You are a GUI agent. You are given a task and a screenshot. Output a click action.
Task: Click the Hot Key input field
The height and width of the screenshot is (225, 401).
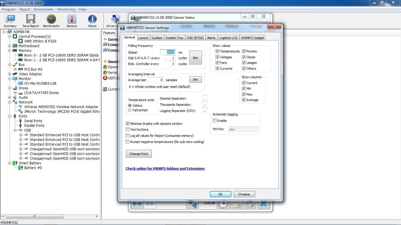[x=243, y=129]
